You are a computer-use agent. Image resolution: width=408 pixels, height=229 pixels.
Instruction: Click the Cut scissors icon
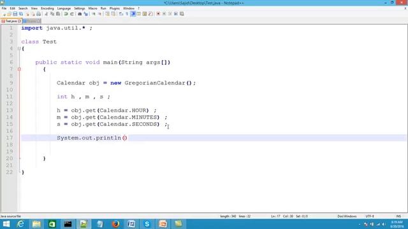tap(46, 14)
